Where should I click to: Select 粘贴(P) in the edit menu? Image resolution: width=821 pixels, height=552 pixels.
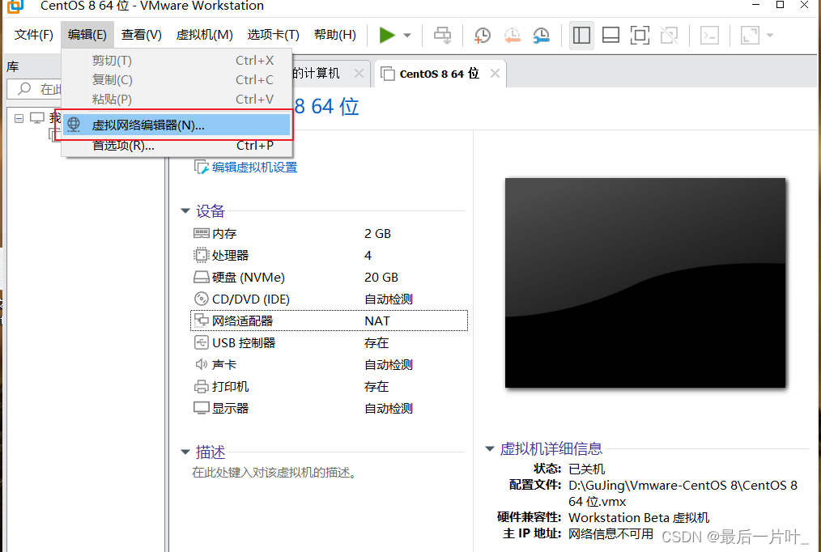click(177, 99)
